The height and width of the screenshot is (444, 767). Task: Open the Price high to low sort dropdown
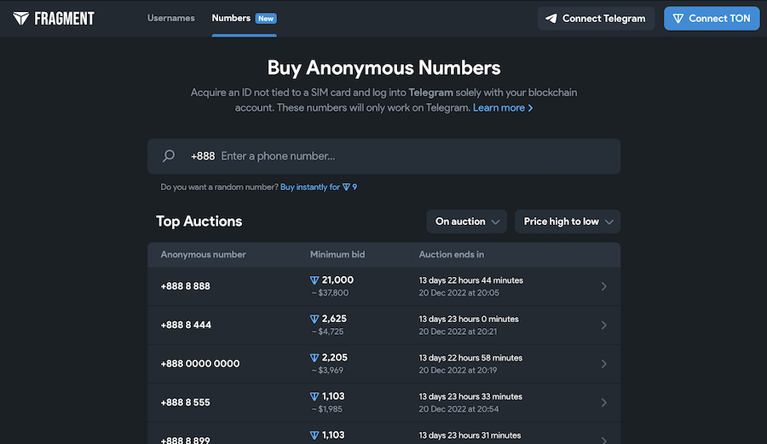coord(568,222)
